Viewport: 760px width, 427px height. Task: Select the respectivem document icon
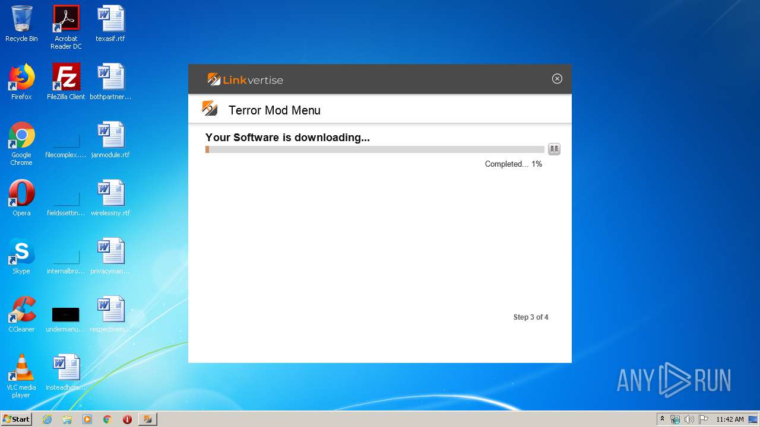(110, 314)
